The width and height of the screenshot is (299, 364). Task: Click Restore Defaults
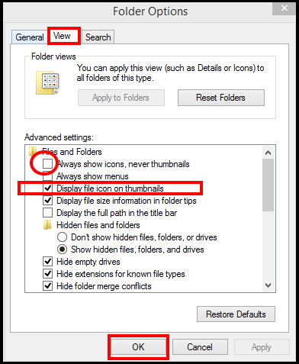pos(236,314)
